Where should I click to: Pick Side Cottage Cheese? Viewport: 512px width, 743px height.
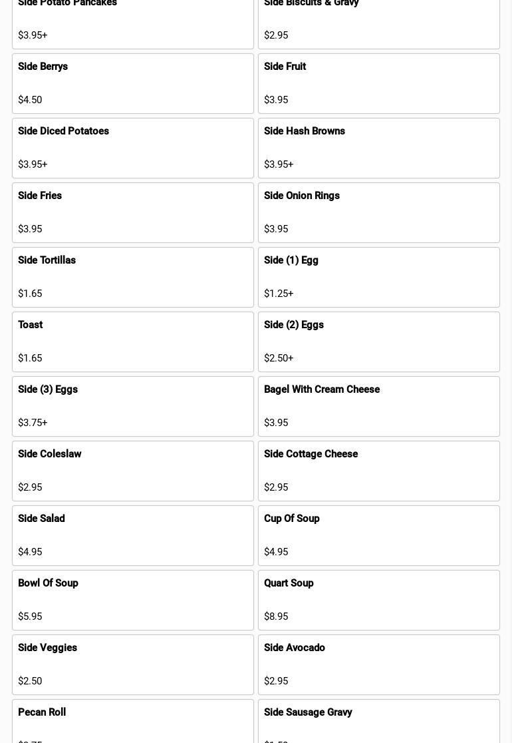coord(378,471)
